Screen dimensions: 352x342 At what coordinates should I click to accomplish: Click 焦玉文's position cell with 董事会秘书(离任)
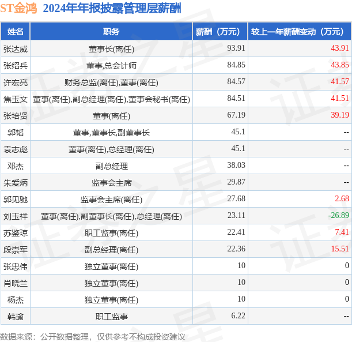pyautogui.click(x=111, y=99)
